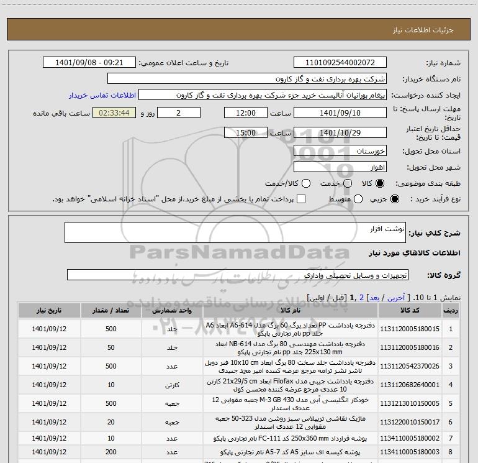
Task: Click quantity 200 in row 8
Action: [x=111, y=452]
